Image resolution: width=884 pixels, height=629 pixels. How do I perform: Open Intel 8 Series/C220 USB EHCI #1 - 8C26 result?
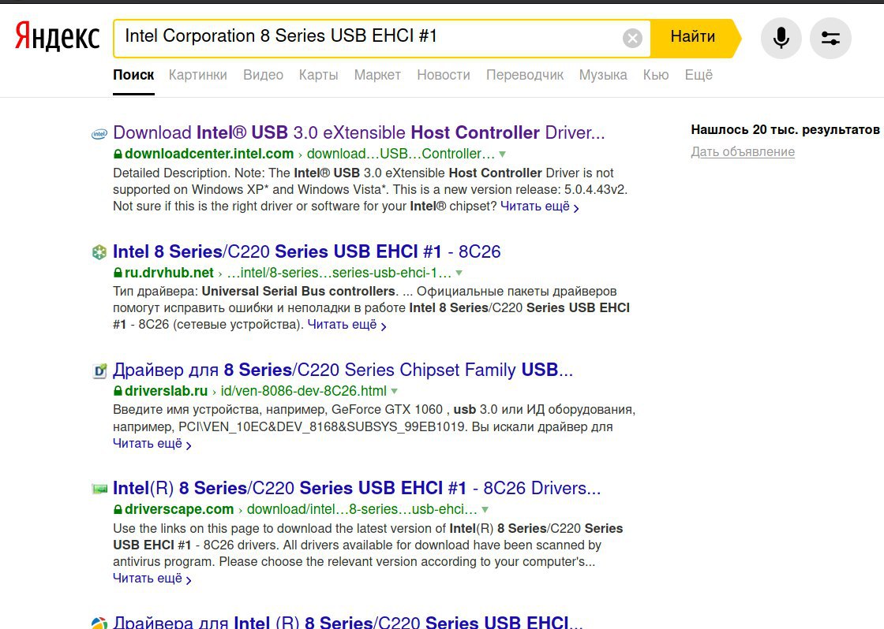[x=307, y=251]
